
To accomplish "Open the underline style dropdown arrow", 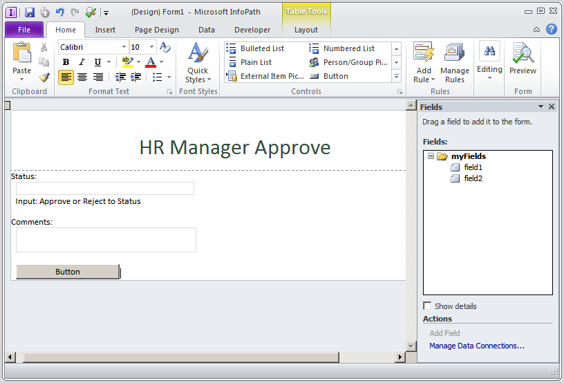I will click(x=109, y=62).
